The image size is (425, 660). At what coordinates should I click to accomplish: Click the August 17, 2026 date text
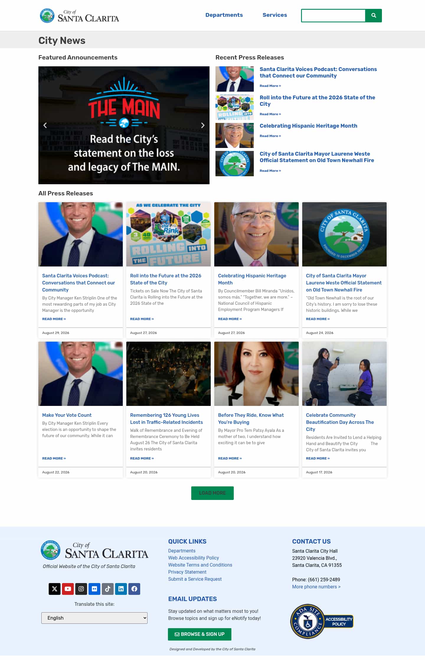319,472
